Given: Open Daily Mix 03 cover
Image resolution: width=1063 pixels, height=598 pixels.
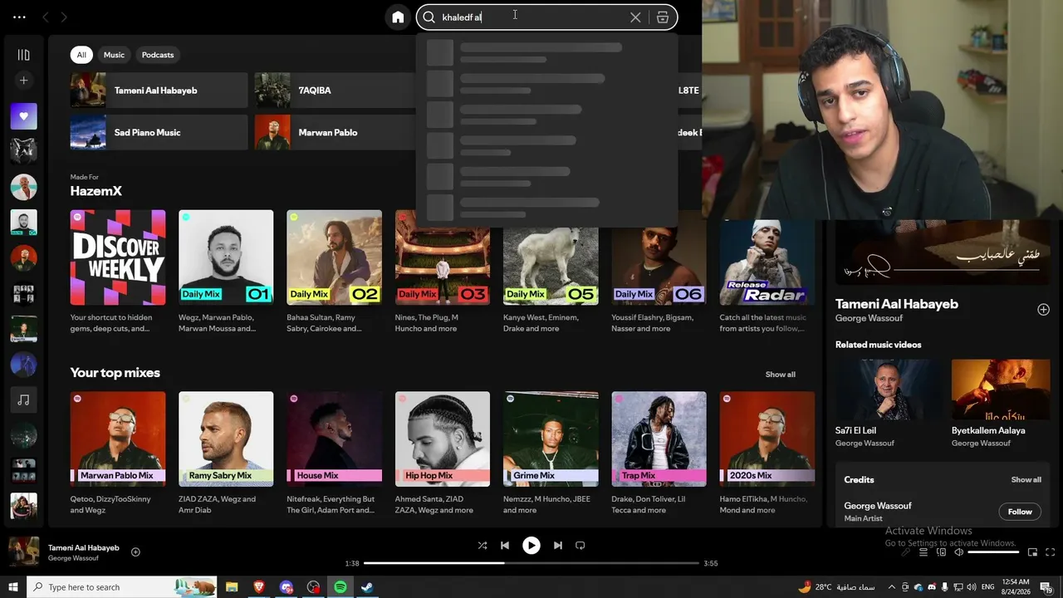Looking at the screenshot, I should tap(443, 257).
